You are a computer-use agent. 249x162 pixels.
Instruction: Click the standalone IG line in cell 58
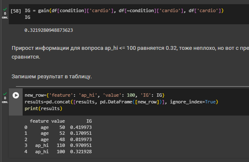28,17
